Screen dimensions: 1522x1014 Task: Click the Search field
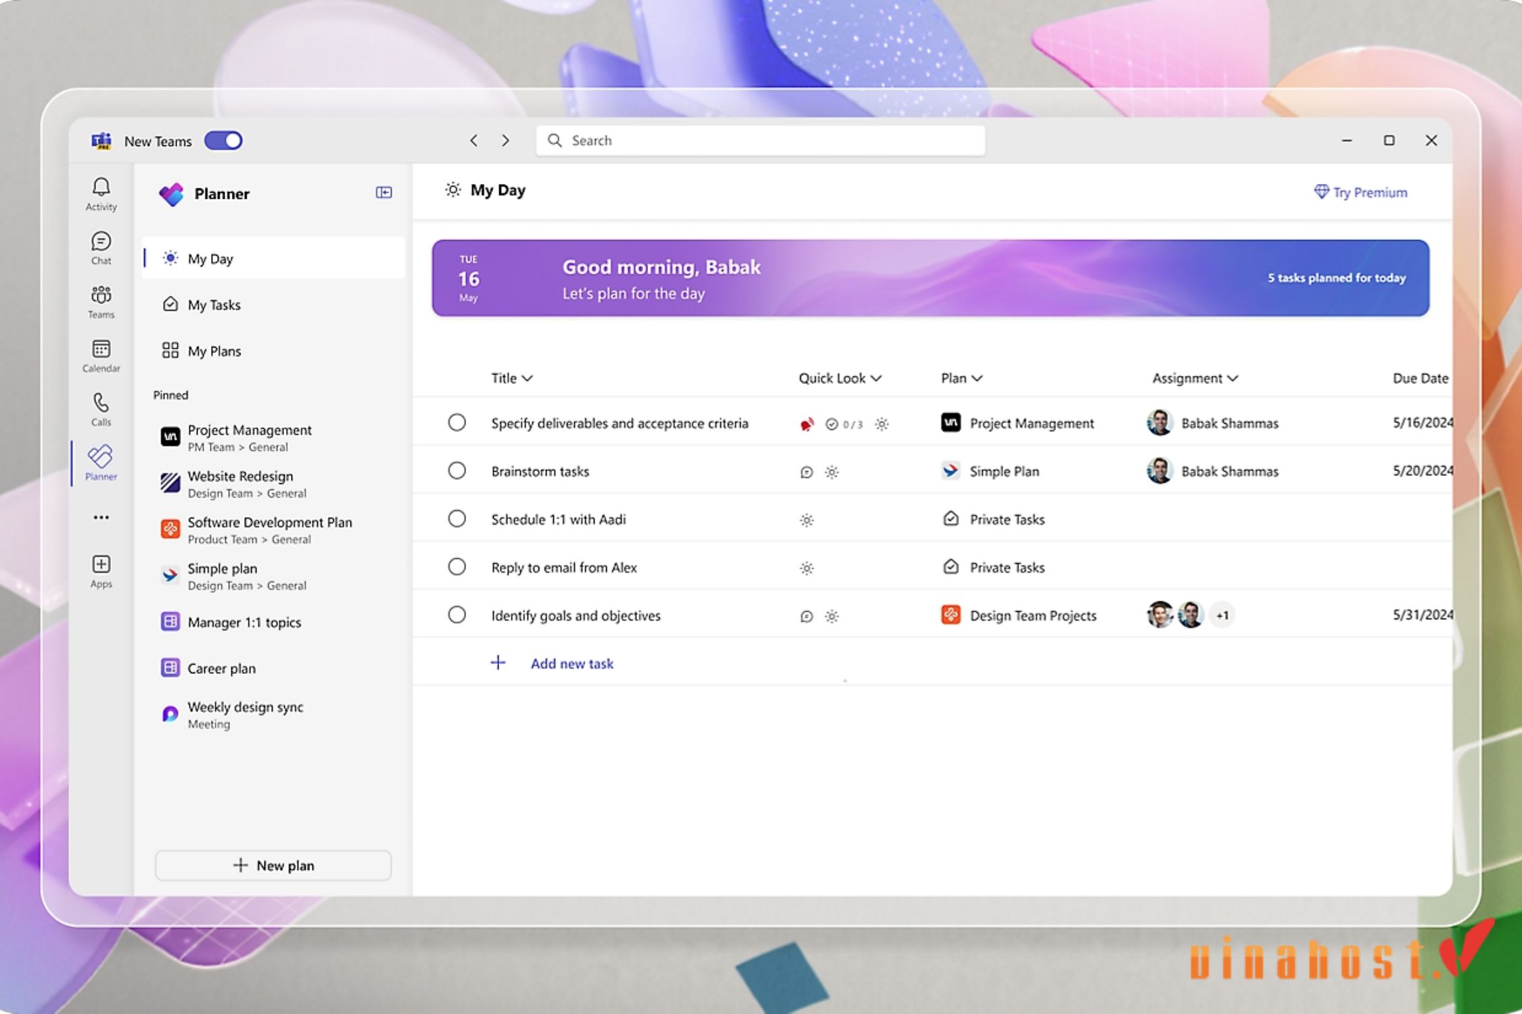[x=760, y=141]
